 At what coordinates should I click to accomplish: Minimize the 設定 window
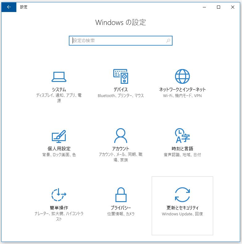(x=204, y=7)
